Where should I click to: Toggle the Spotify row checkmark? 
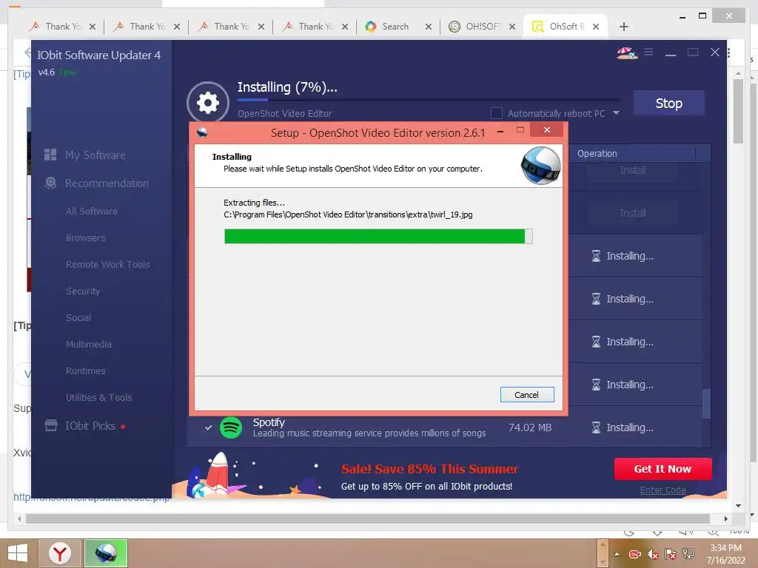pos(208,427)
